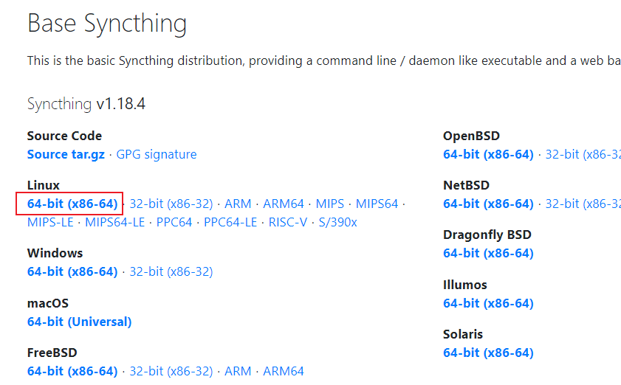Get the Linux MIPS64-LE build

click(115, 222)
